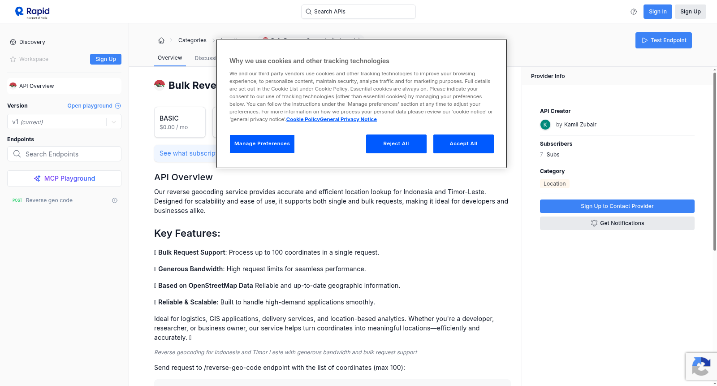Viewport: 717px width, 386px height.
Task: Click the search magnifier in Endpoints field
Action: coord(17,154)
